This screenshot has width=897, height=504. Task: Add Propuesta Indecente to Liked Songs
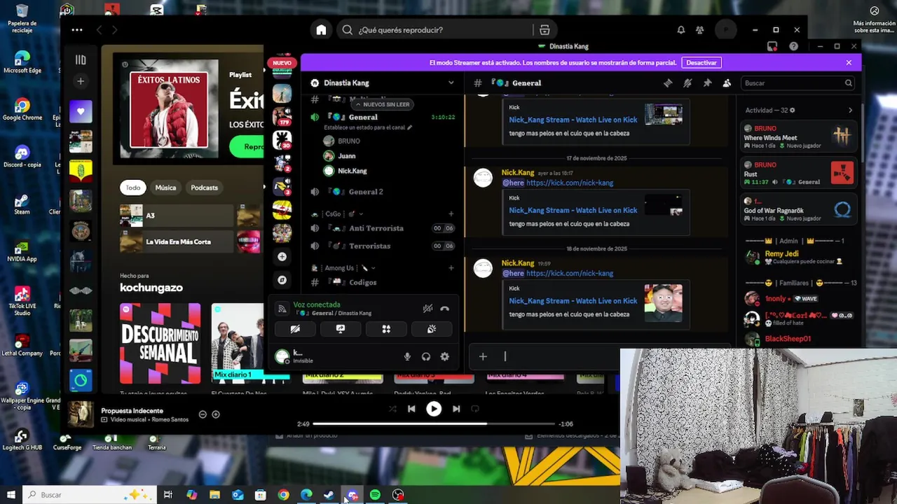[216, 414]
